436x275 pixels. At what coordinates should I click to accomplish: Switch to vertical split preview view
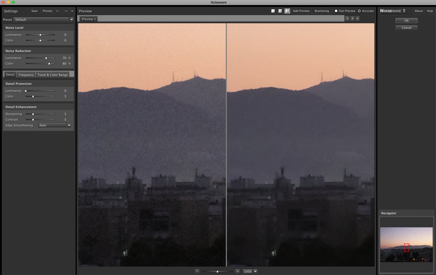287,11
